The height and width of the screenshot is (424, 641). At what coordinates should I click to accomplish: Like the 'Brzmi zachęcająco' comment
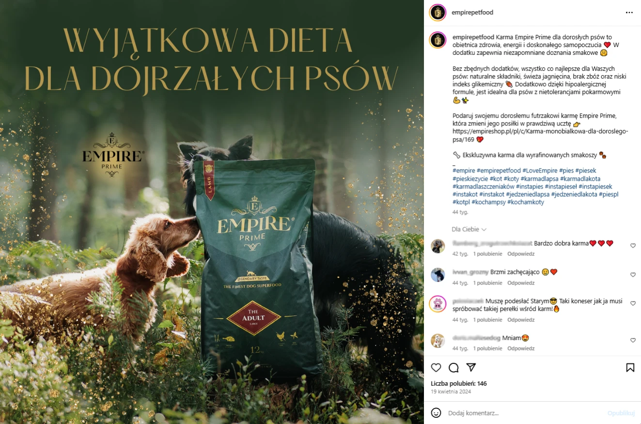pos(633,275)
